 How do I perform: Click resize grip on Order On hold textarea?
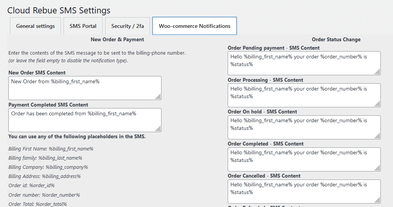(377, 136)
